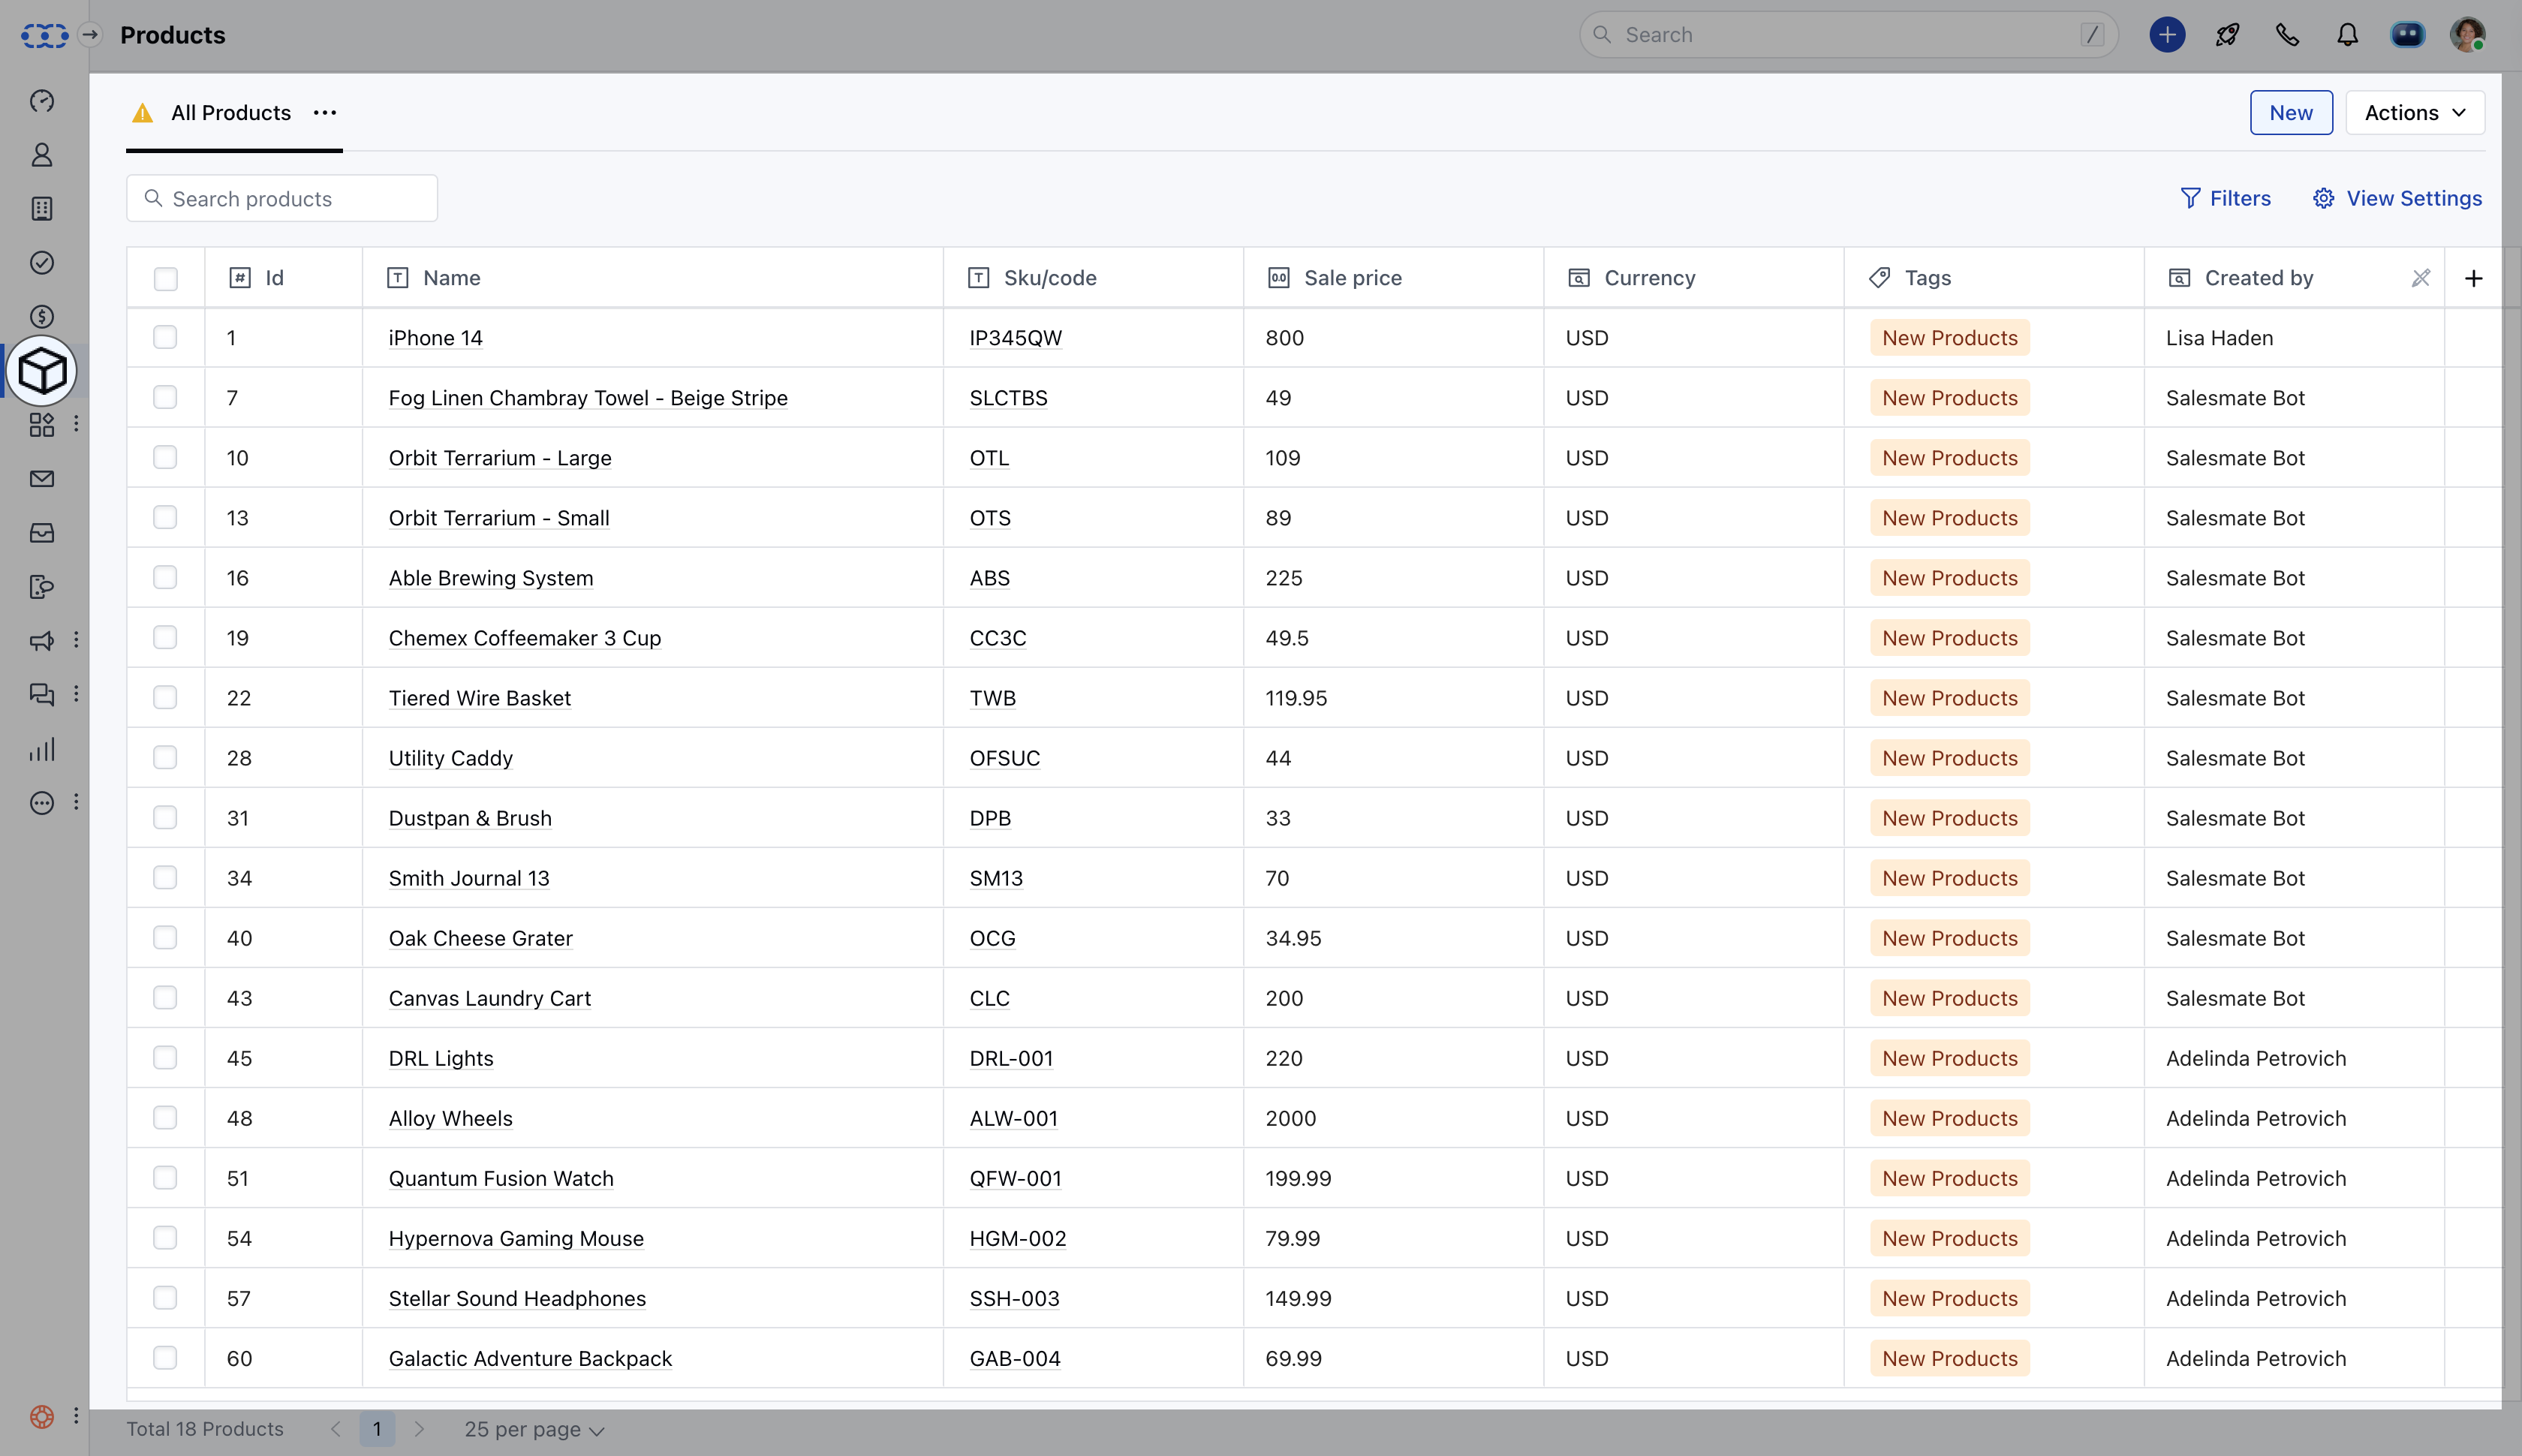Expand options dots beside Chats icon

(76, 695)
